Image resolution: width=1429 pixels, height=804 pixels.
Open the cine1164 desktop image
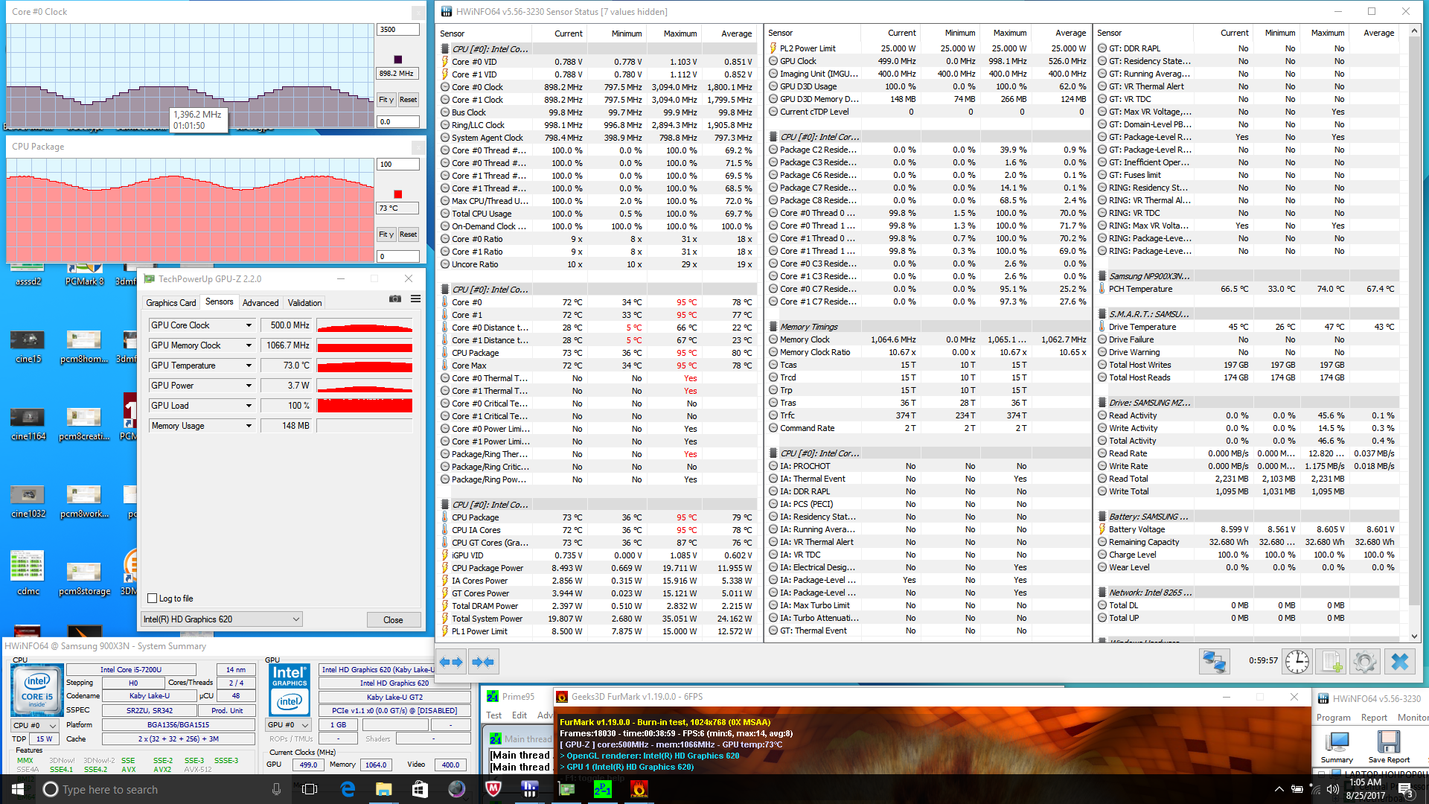click(28, 424)
